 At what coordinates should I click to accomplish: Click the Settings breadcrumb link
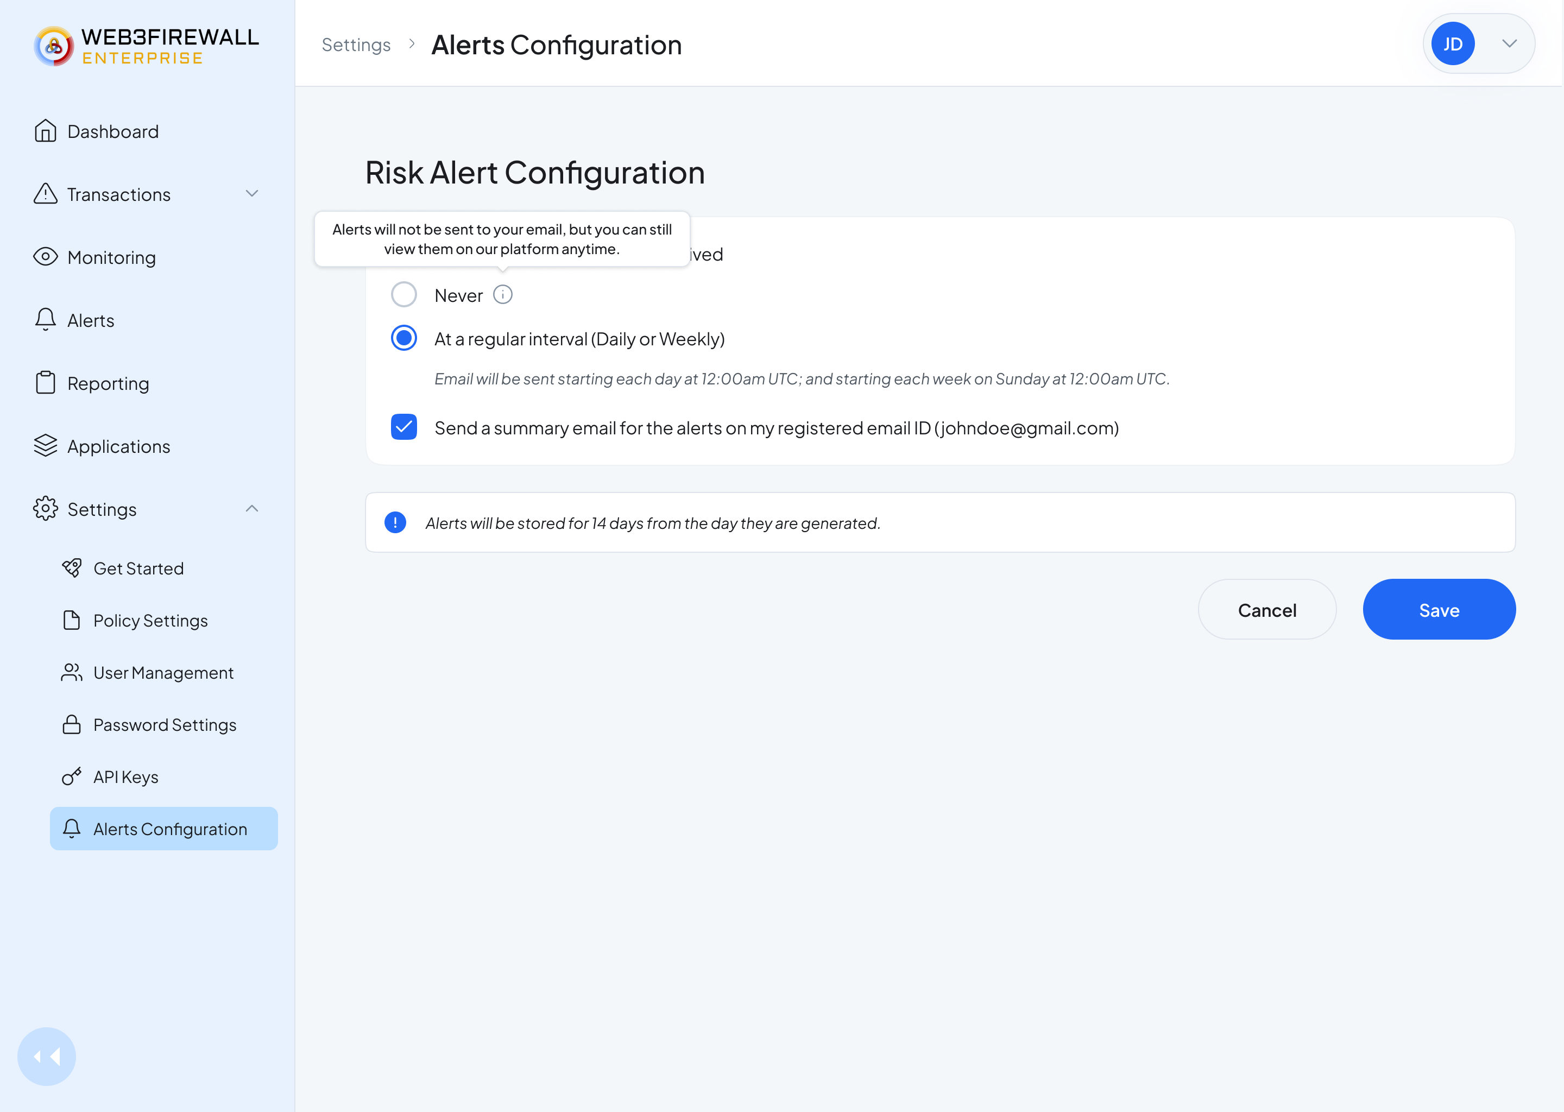356,45
